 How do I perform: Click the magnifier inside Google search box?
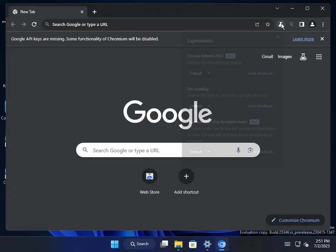85,150
